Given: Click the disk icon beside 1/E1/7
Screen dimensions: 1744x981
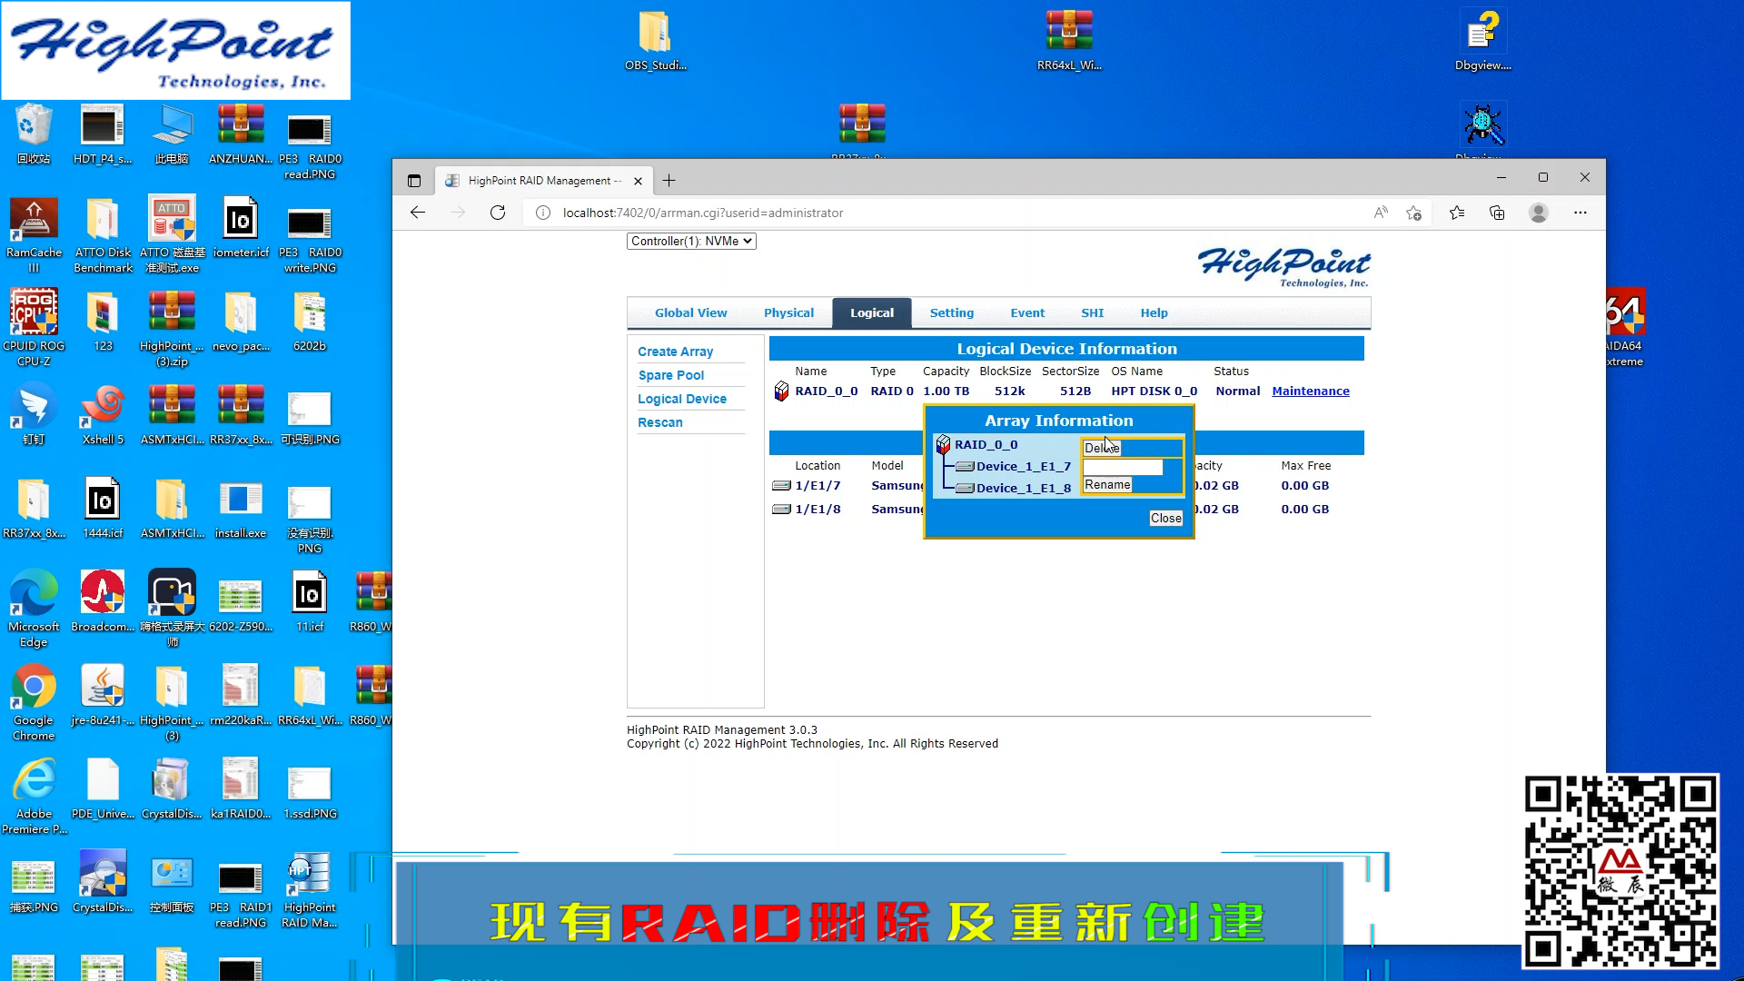Looking at the screenshot, I should [x=781, y=486].
